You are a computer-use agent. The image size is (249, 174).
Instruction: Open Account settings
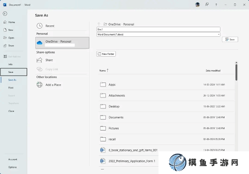13,159
